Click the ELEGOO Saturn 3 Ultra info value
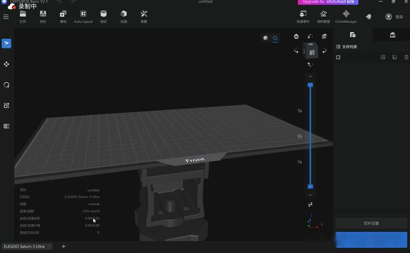 point(82,197)
